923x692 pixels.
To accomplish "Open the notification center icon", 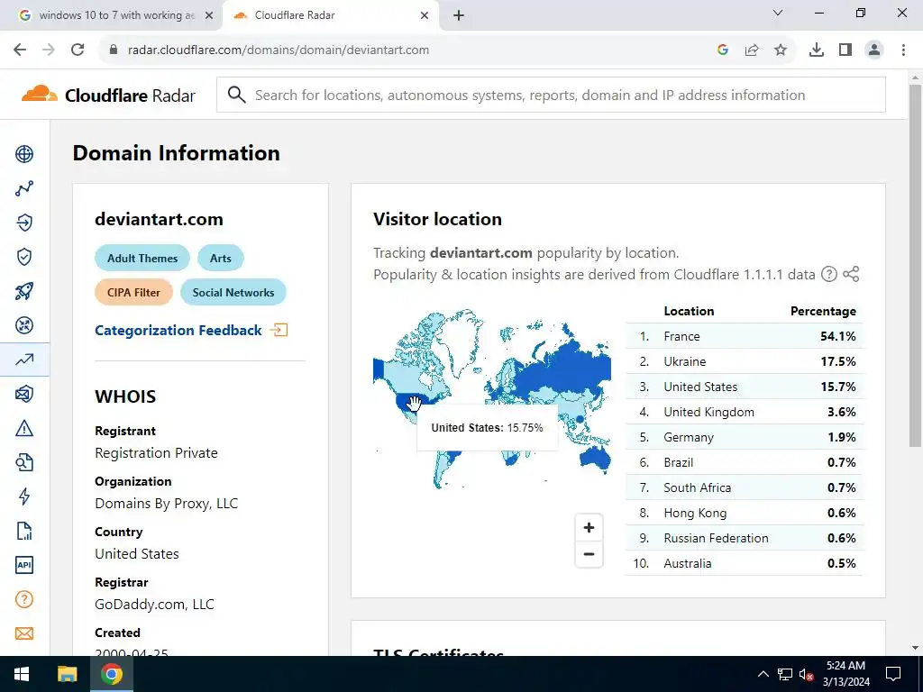I will point(893,674).
